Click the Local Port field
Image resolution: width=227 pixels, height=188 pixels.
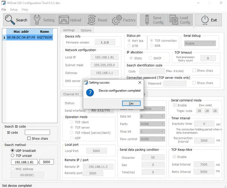(96, 151)
